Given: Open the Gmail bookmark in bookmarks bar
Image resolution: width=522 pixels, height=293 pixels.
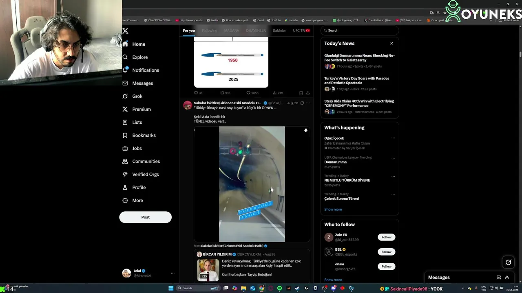Looking at the screenshot, I should coord(258,20).
